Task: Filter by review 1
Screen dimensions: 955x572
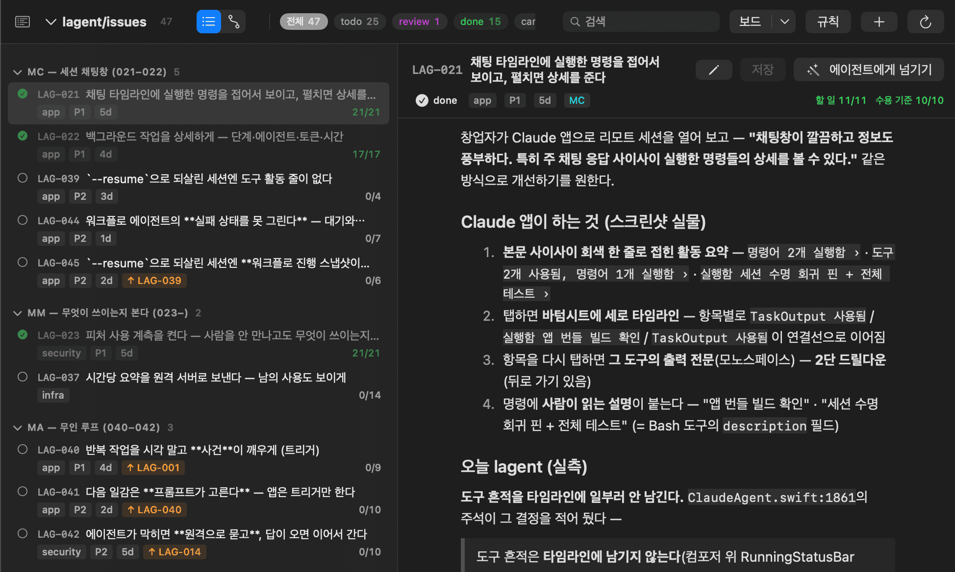Action: pos(419,22)
